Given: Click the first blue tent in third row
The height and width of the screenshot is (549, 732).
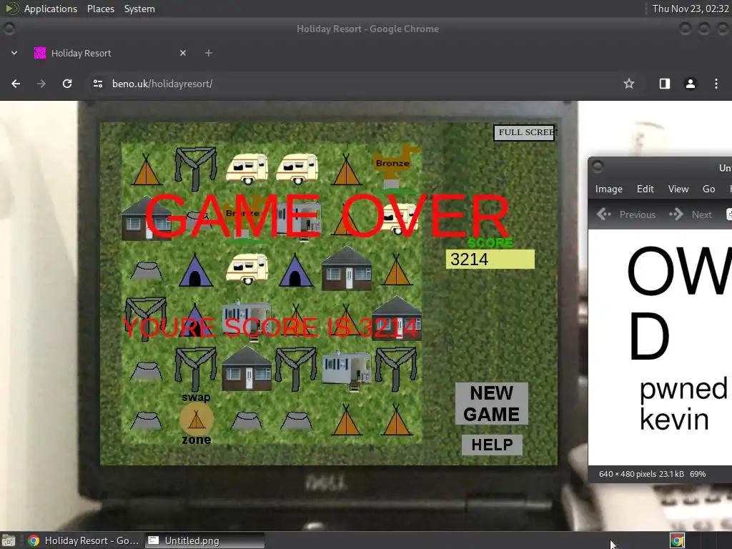Looking at the screenshot, I should tap(196, 269).
